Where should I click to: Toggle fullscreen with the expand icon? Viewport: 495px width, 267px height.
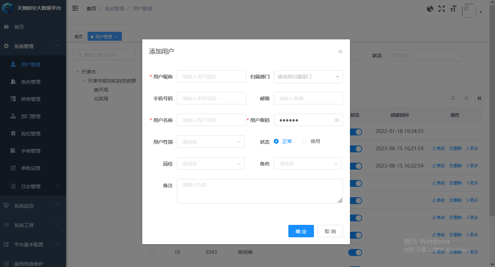442,9
